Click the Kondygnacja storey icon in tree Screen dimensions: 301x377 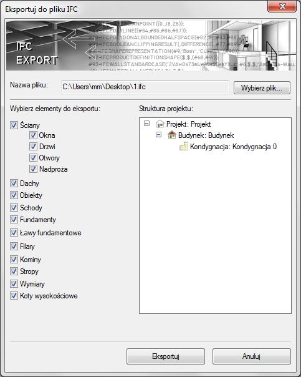tap(184, 146)
